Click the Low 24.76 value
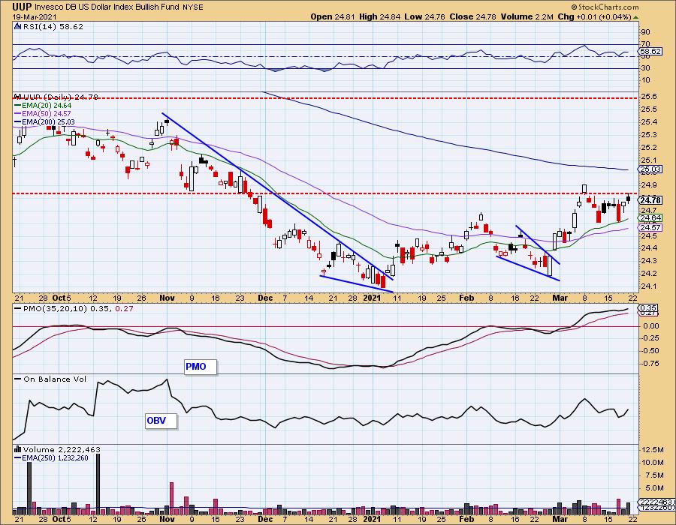This screenshot has height=525, width=676. (425, 16)
